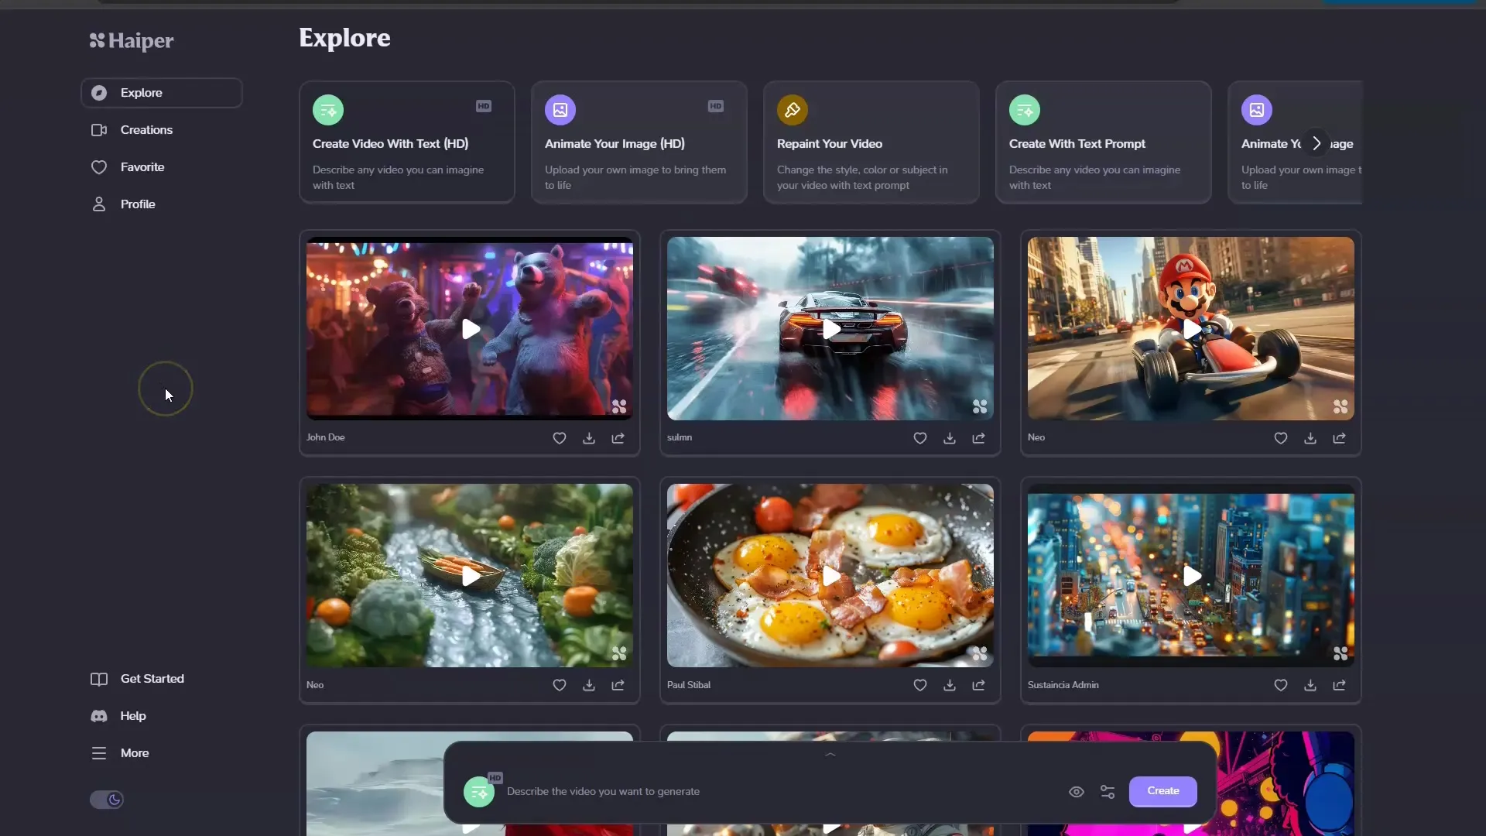Share the city aerial video
Screen dimensions: 1486x836
[1339, 685]
